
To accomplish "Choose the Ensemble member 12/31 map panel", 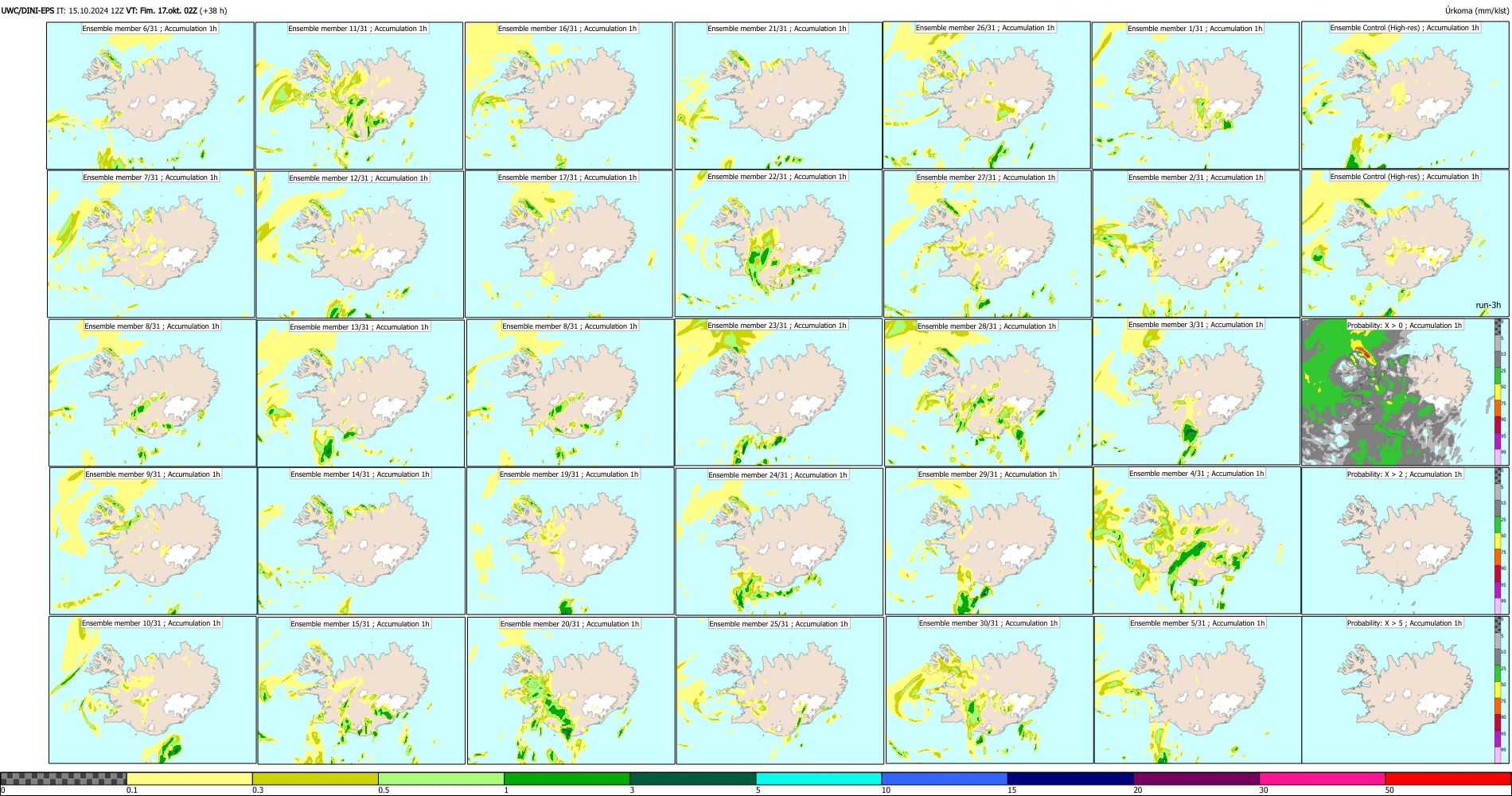I will pos(360,244).
